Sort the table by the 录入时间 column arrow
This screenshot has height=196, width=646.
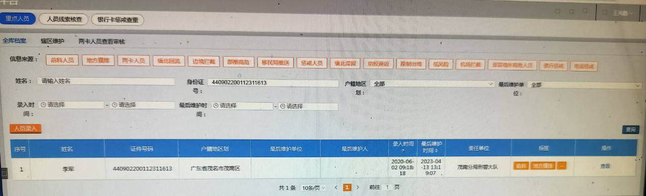(403, 151)
